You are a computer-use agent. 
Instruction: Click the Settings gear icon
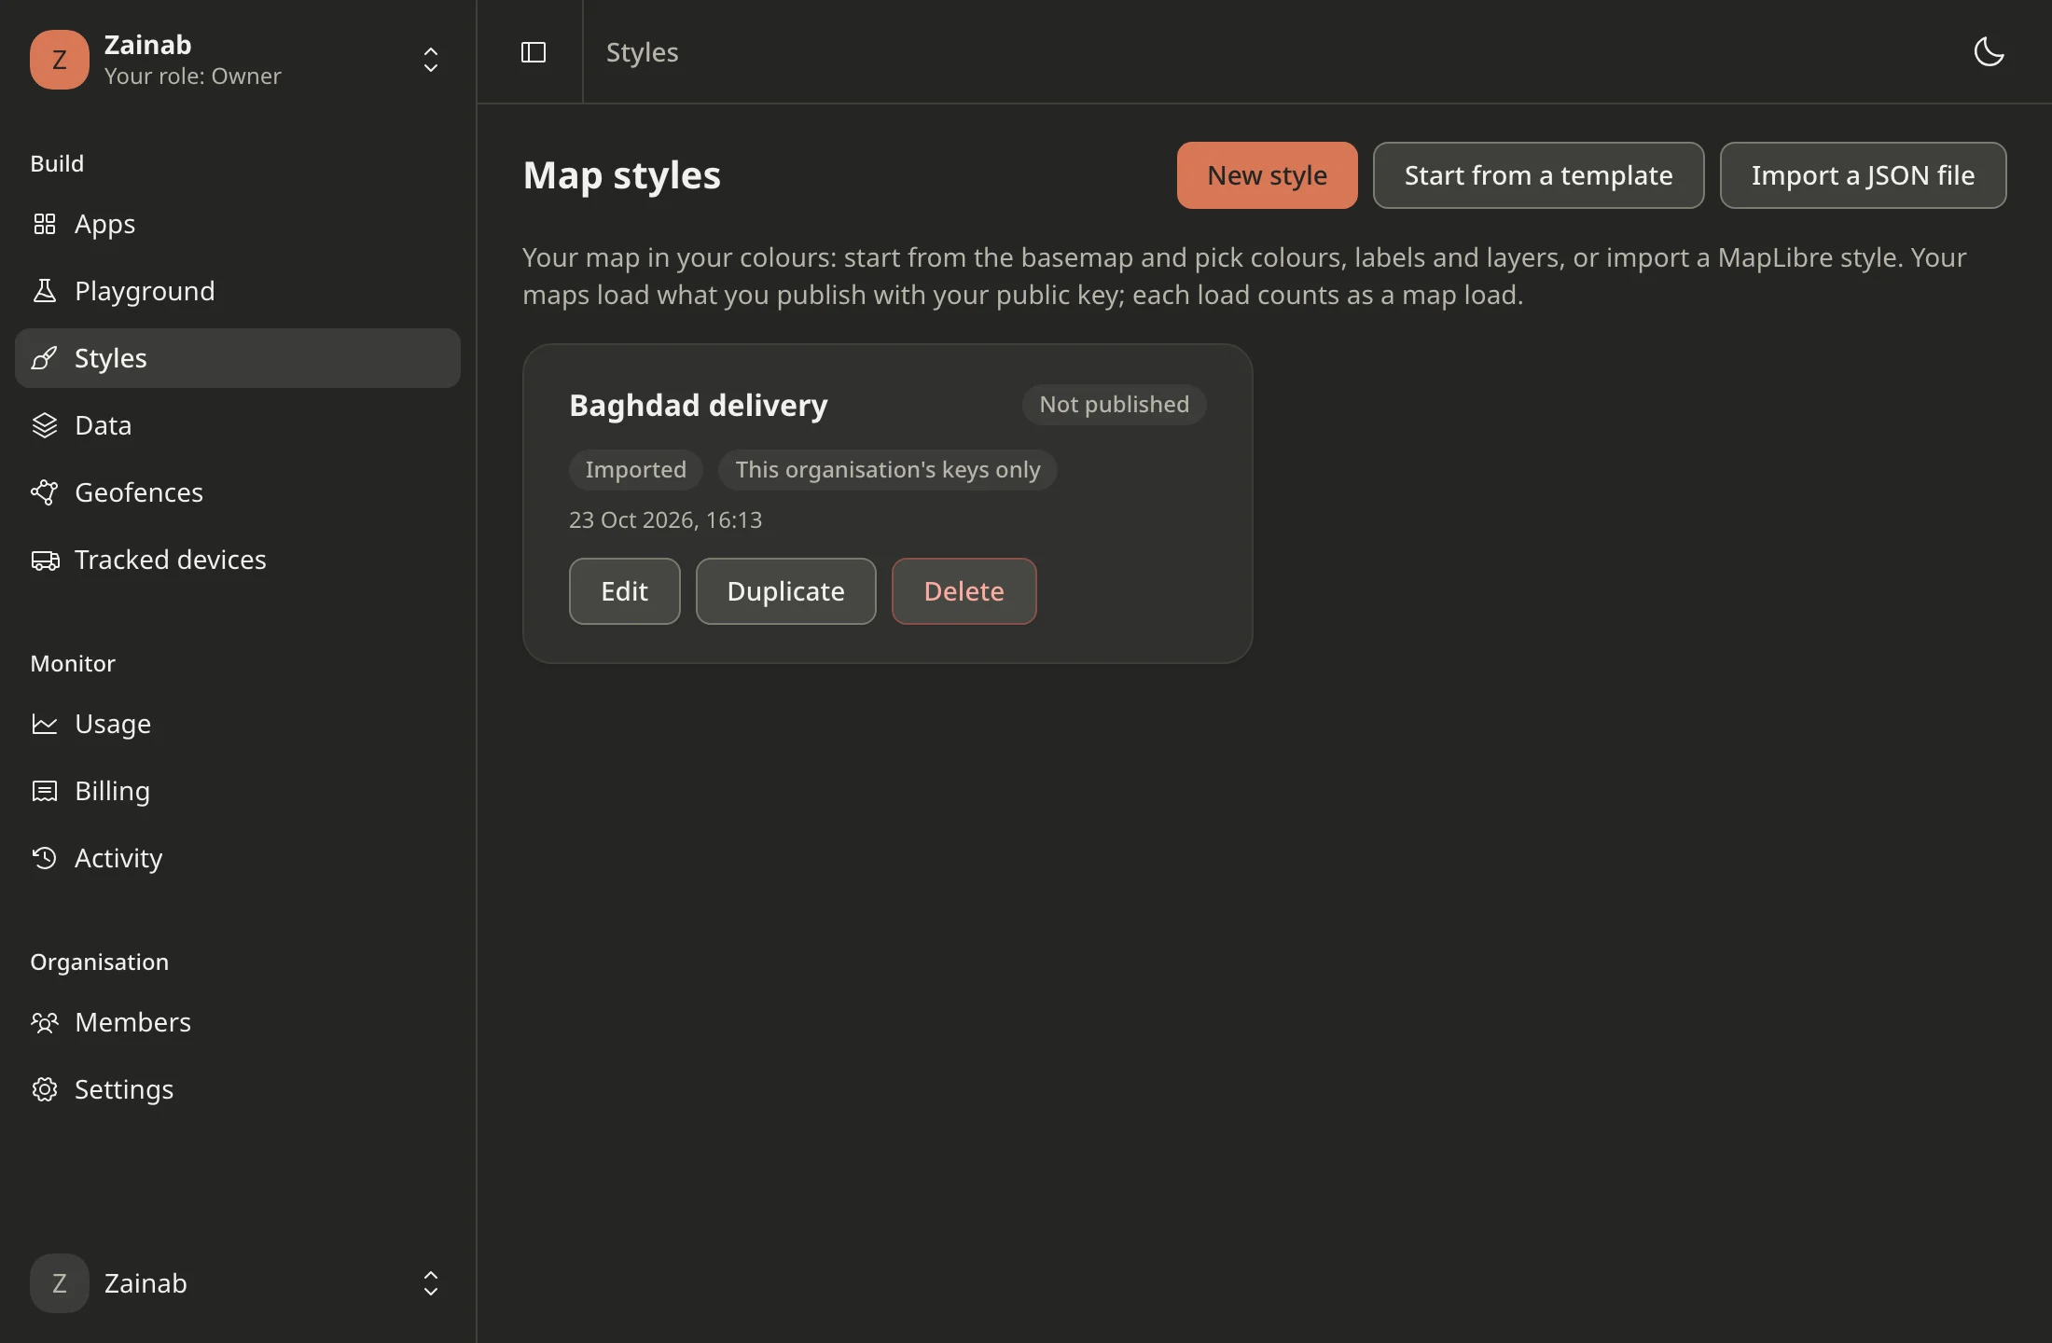[x=45, y=1089]
